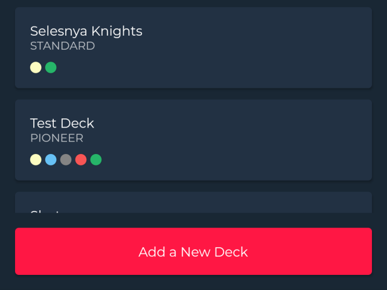
Task: Select the middle color dot of Test Deck
Action: [66, 159]
